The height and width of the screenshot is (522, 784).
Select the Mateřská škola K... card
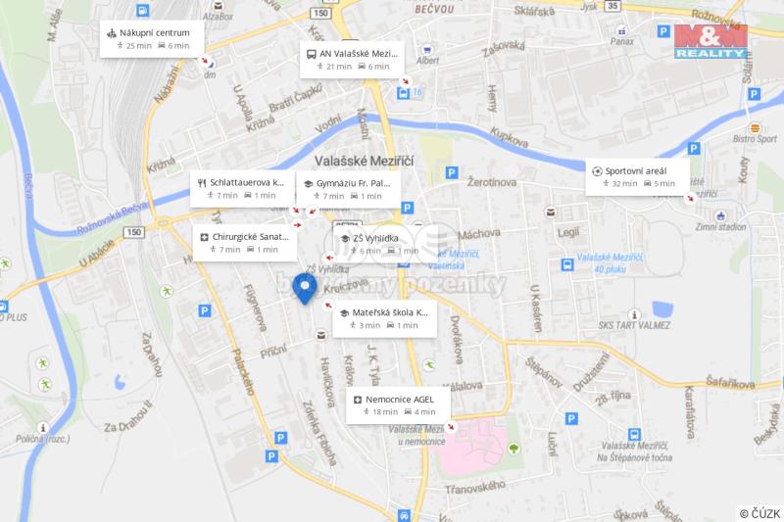click(384, 318)
